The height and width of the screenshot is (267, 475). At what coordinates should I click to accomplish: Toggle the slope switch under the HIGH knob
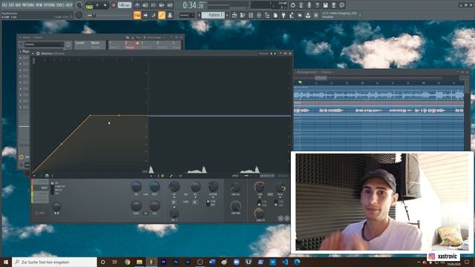275,203
